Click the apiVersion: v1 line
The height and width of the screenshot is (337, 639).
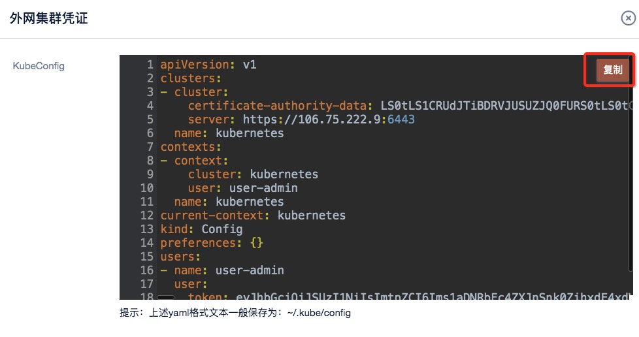209,65
